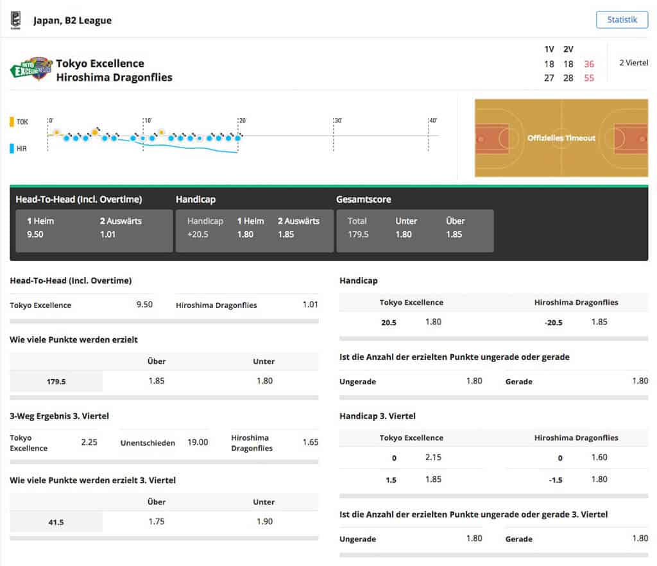This screenshot has height=566, width=657.
Task: Select Über 1.85 for 179.5 points
Action: pyautogui.click(x=157, y=381)
